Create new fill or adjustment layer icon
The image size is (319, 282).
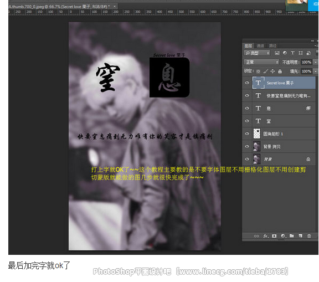tap(283, 236)
